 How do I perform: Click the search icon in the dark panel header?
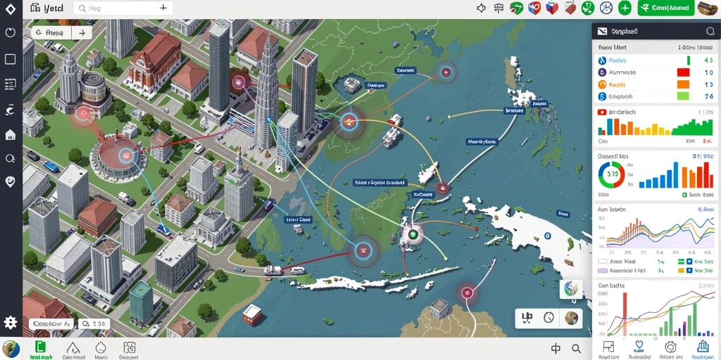pos(710,31)
